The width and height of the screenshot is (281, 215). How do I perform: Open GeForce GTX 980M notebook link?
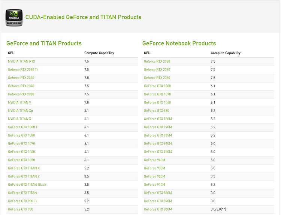point(158,119)
